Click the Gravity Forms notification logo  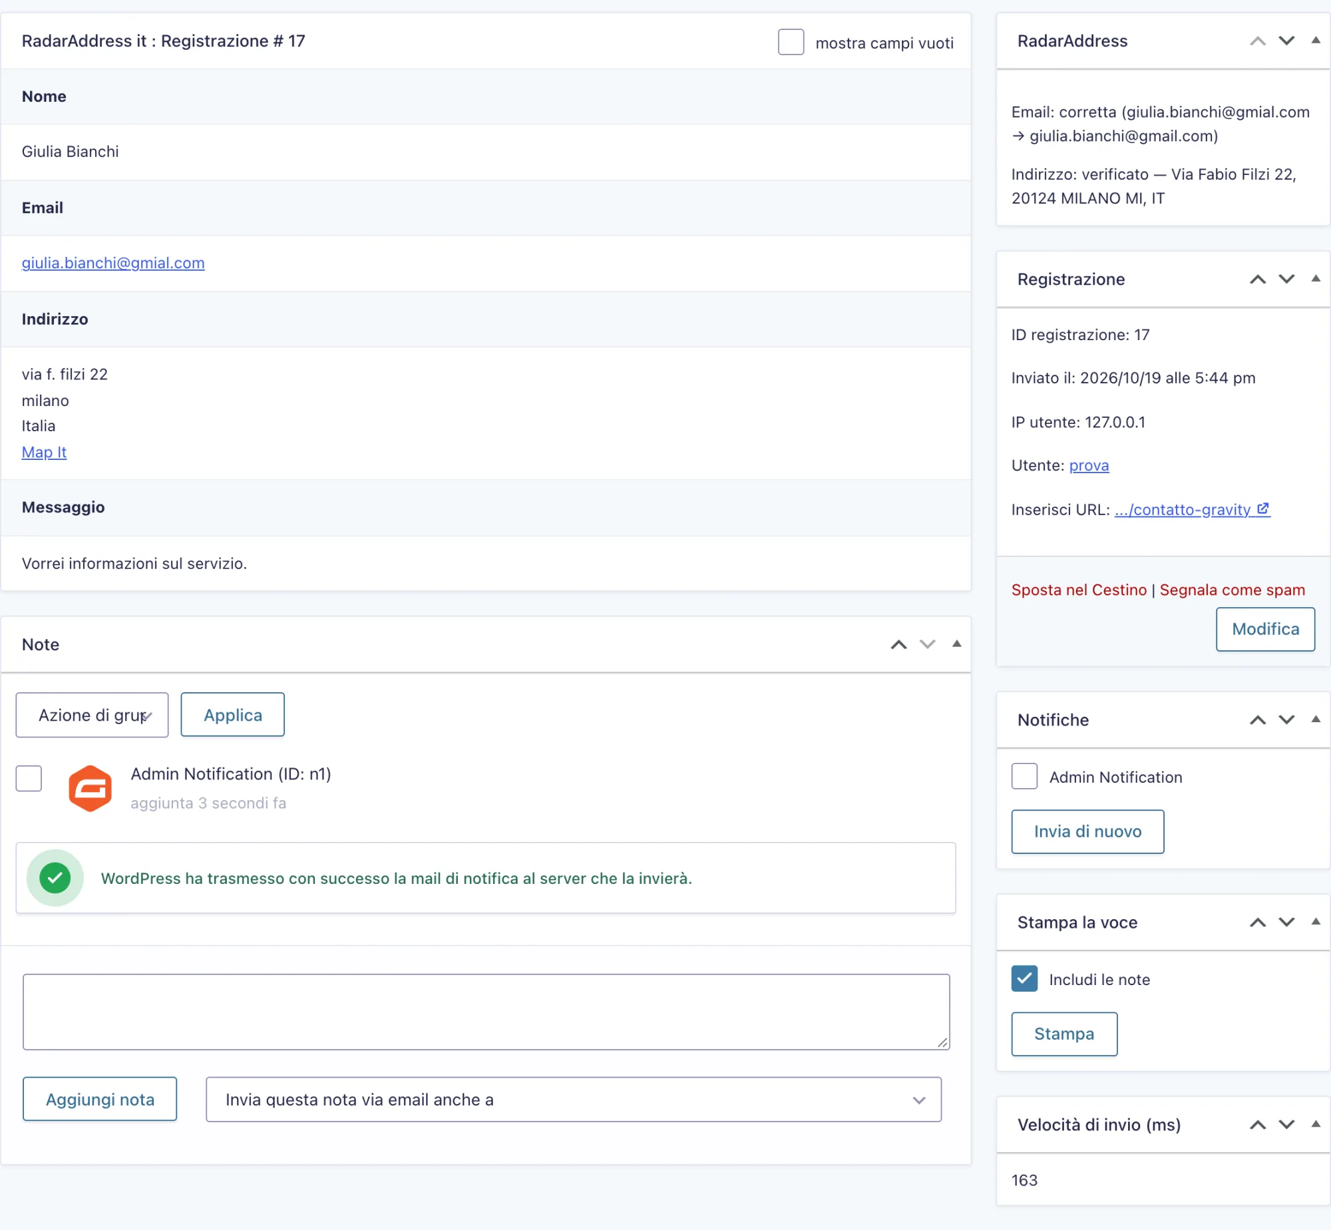coord(90,788)
